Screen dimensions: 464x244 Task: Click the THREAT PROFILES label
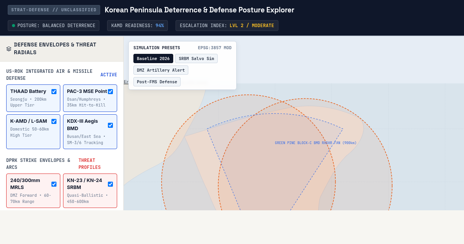coord(90,164)
